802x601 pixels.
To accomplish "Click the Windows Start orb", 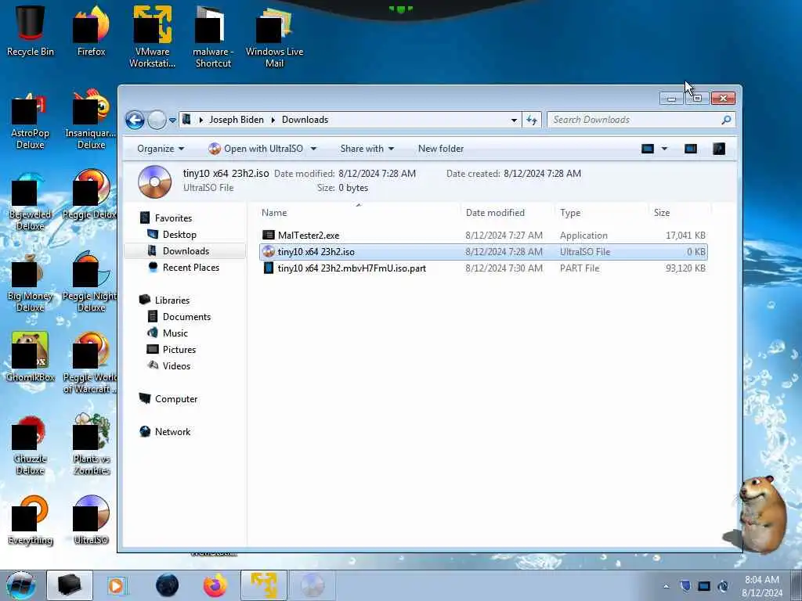I will coord(21,585).
